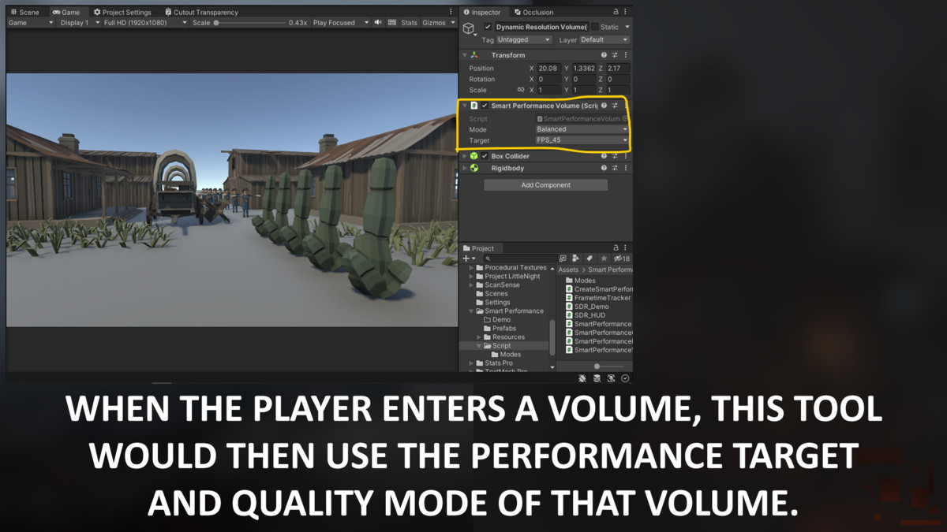This screenshot has height=532, width=947.
Task: Toggle the keyboard shortcuts icon in Game view
Action: 392,23
